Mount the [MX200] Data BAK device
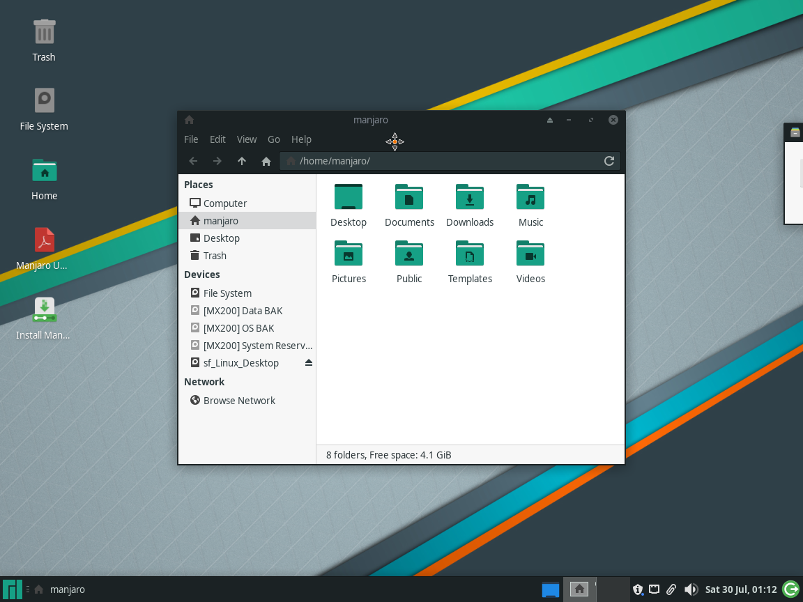 tap(247, 311)
